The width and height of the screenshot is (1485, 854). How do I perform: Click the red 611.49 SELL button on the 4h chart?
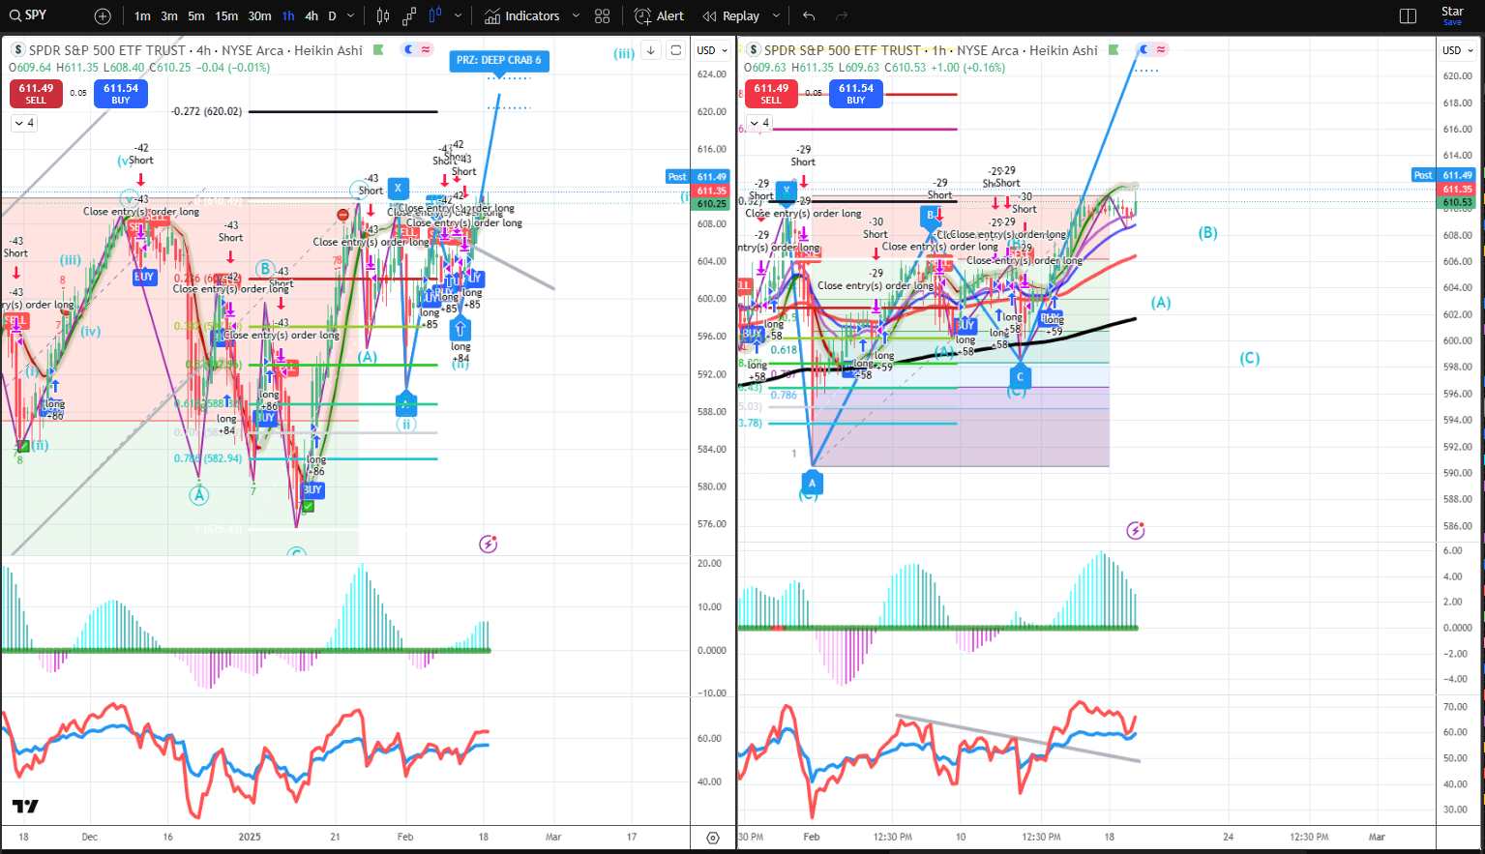[x=36, y=94]
